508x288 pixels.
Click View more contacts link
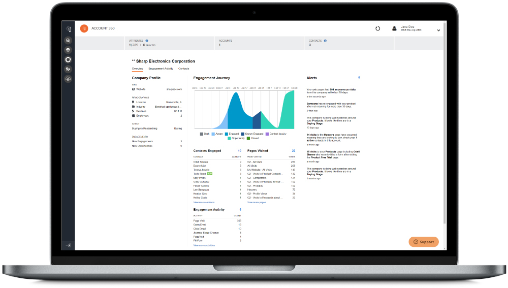[204, 203]
